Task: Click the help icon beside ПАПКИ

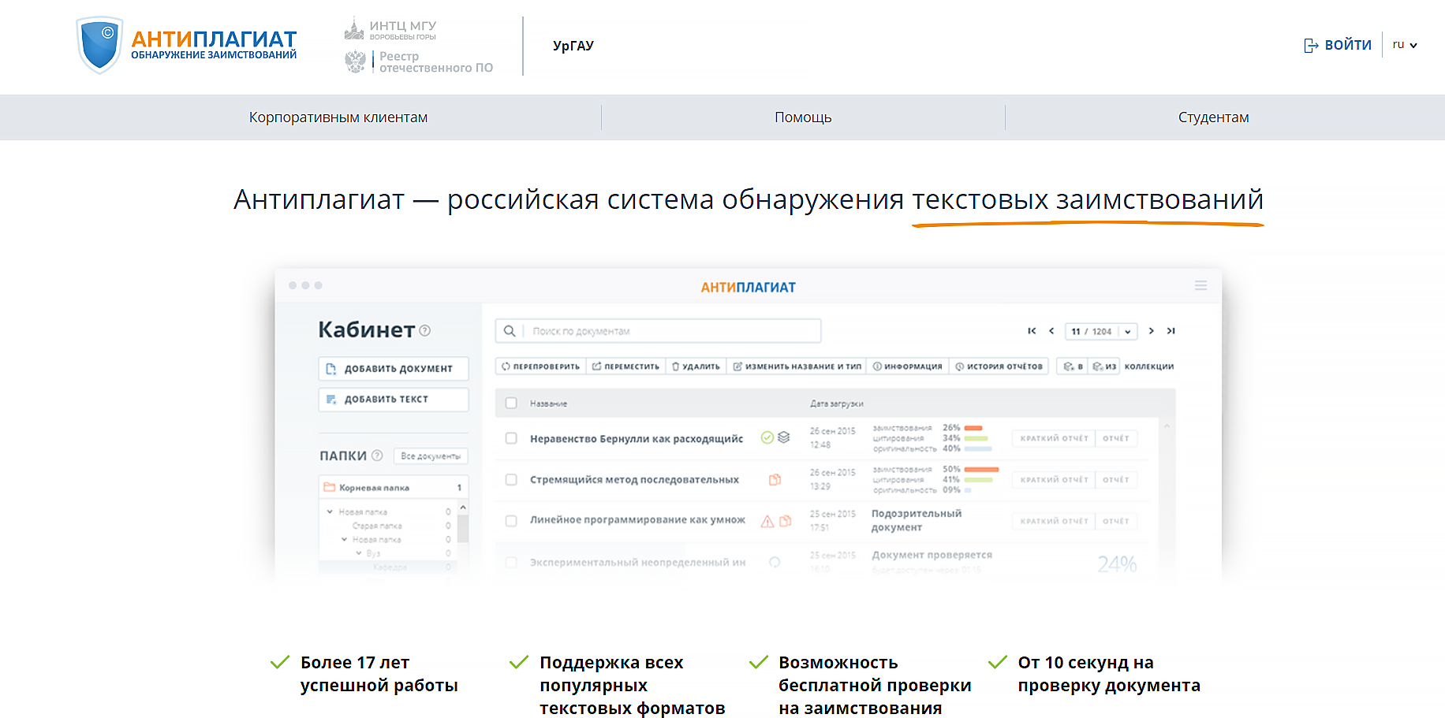Action: click(377, 456)
